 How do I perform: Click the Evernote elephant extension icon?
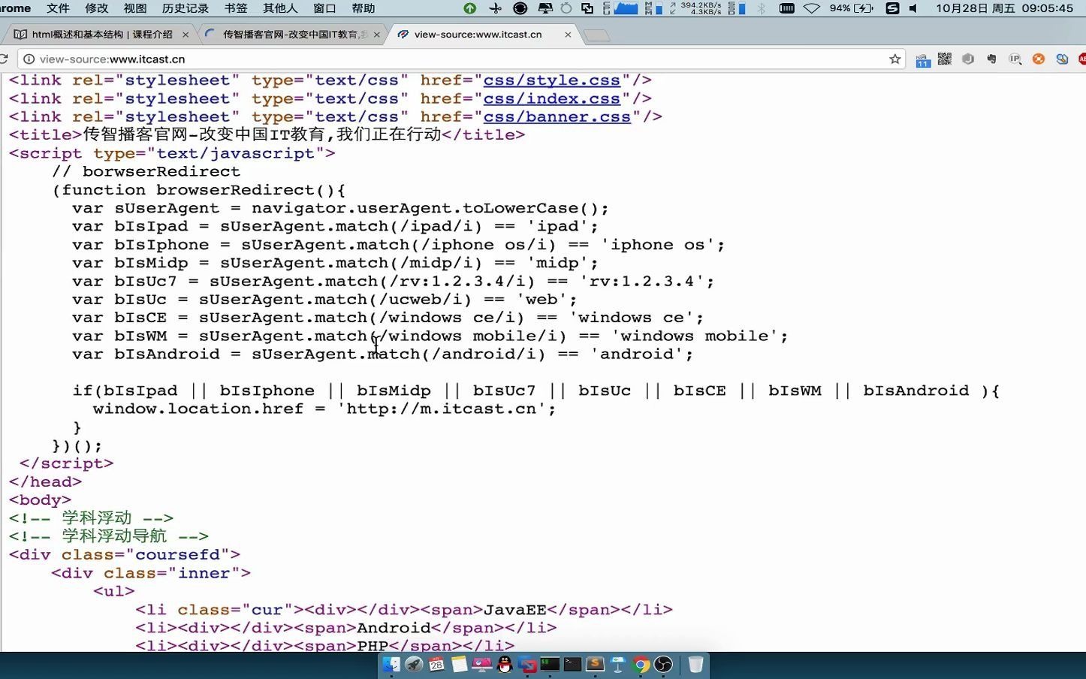991,59
